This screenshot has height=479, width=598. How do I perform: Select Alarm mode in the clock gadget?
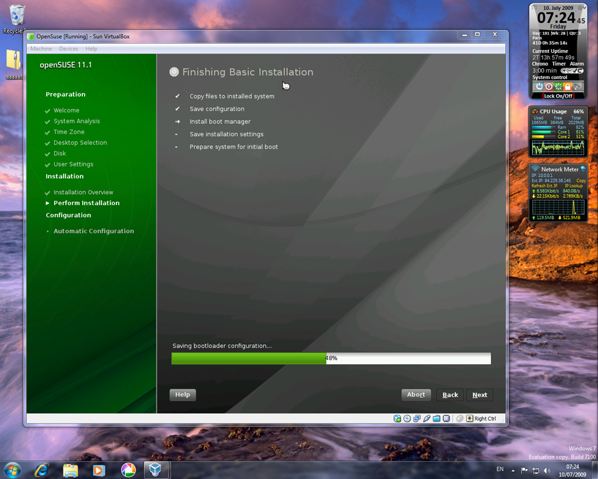(577, 64)
